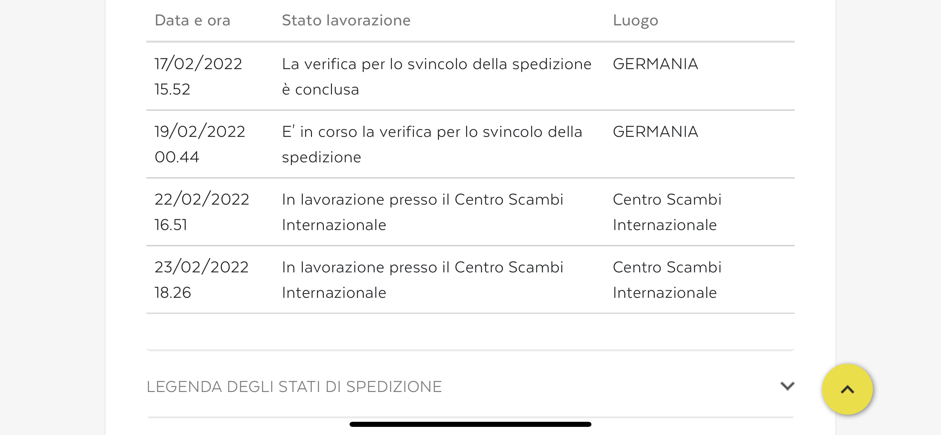Viewport: 941px width, 435px height.
Task: Tap the black home indicator bar
Action: [470, 424]
